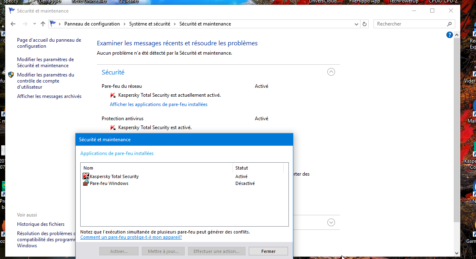Select 'Sécurité et maintenance' breadcrumb

point(205,24)
